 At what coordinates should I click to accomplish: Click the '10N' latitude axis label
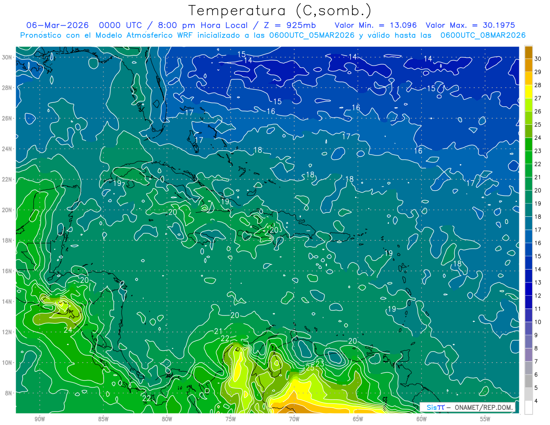tap(7, 363)
